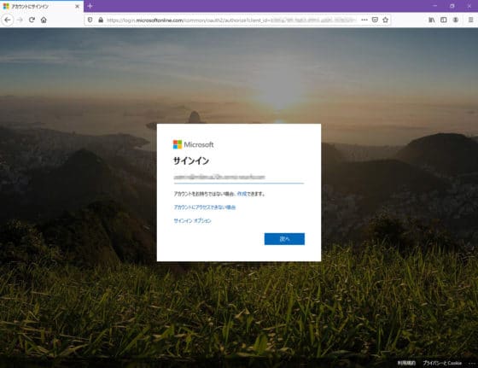
Task: Open the Library bookshelf icon
Action: pyautogui.click(x=432, y=20)
